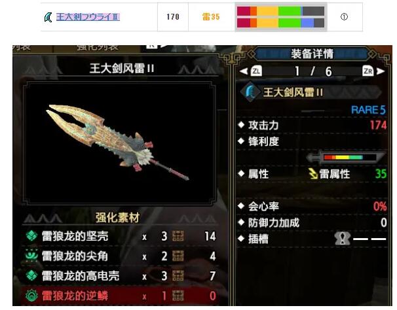397x310 pixels.
Task: Click the thunder element lightning icon
Action: (313, 174)
